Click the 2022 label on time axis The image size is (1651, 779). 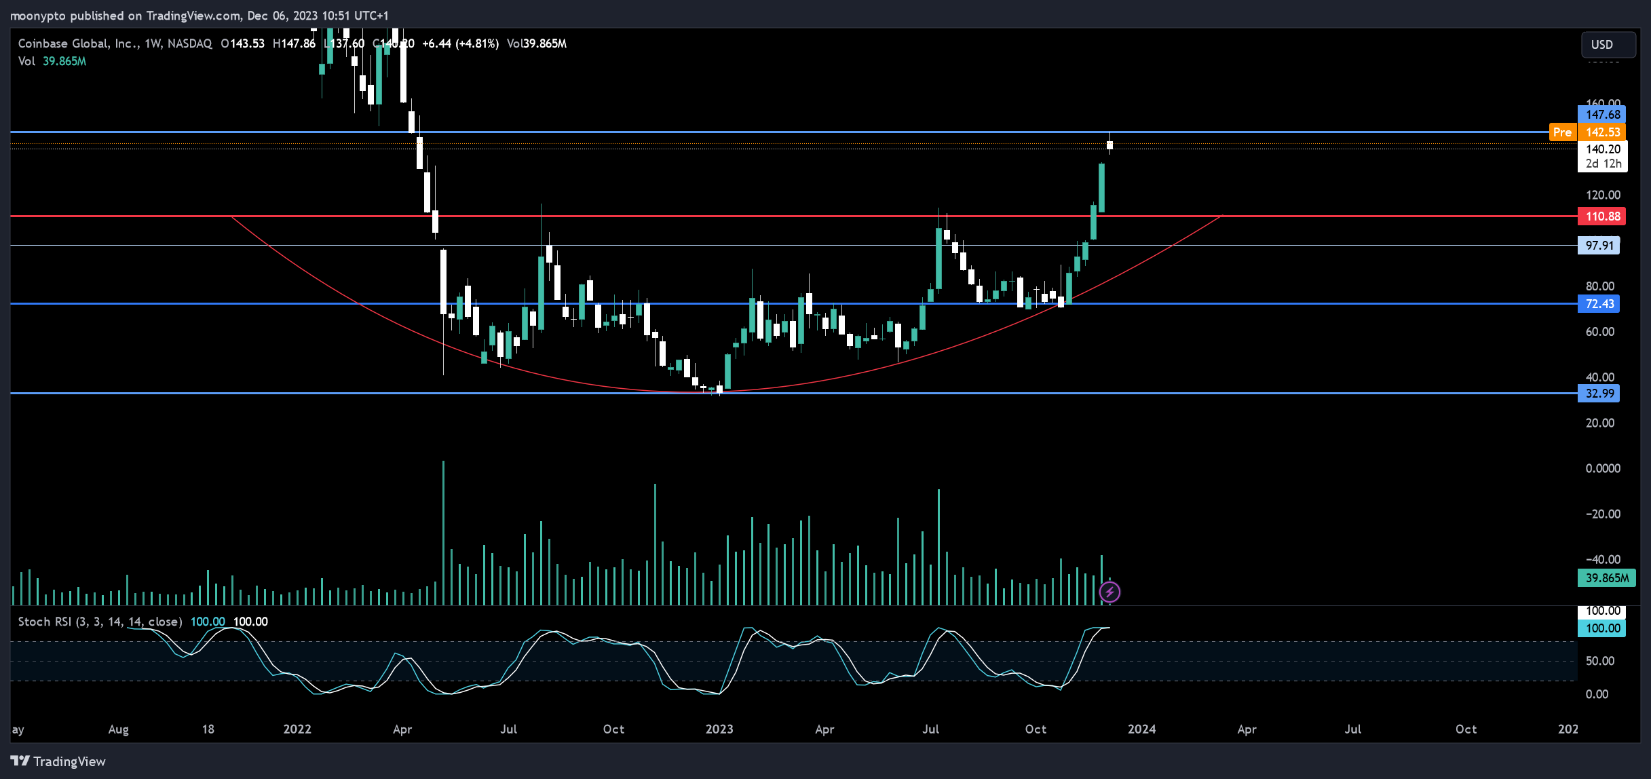coord(297,729)
